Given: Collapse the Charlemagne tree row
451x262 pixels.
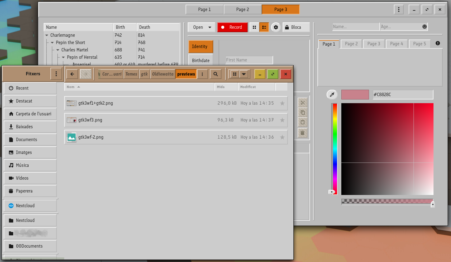Looking at the screenshot, I should click(47, 35).
